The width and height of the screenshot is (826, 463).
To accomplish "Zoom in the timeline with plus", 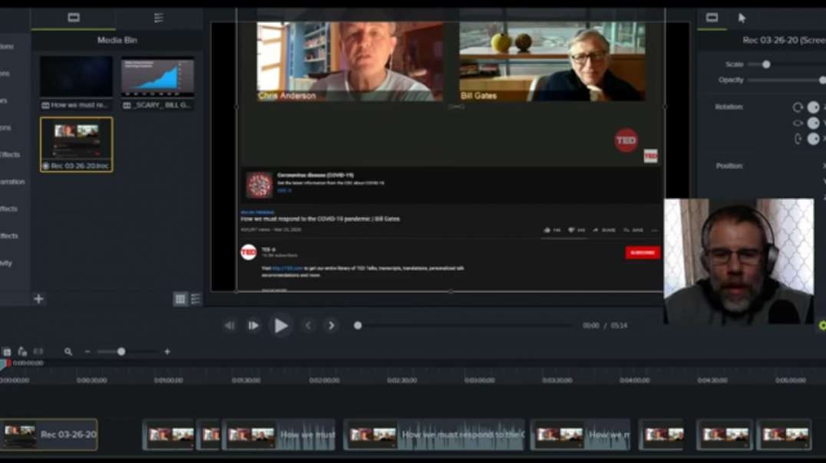I will (167, 351).
